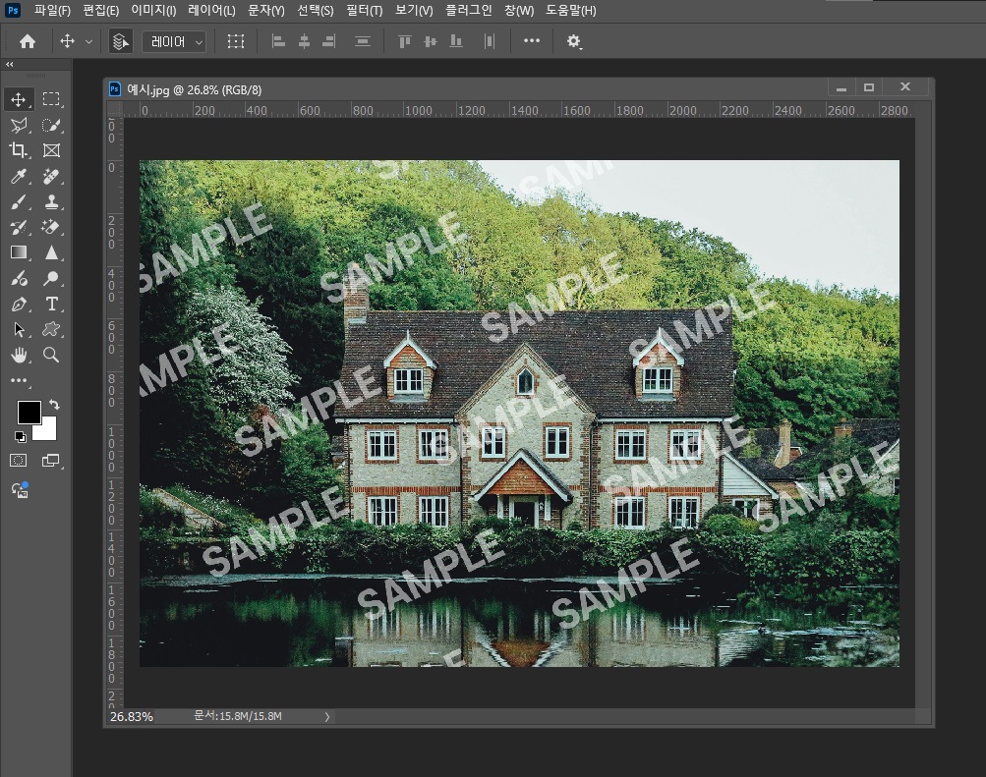Select the Magic Eraser tool

[51, 227]
